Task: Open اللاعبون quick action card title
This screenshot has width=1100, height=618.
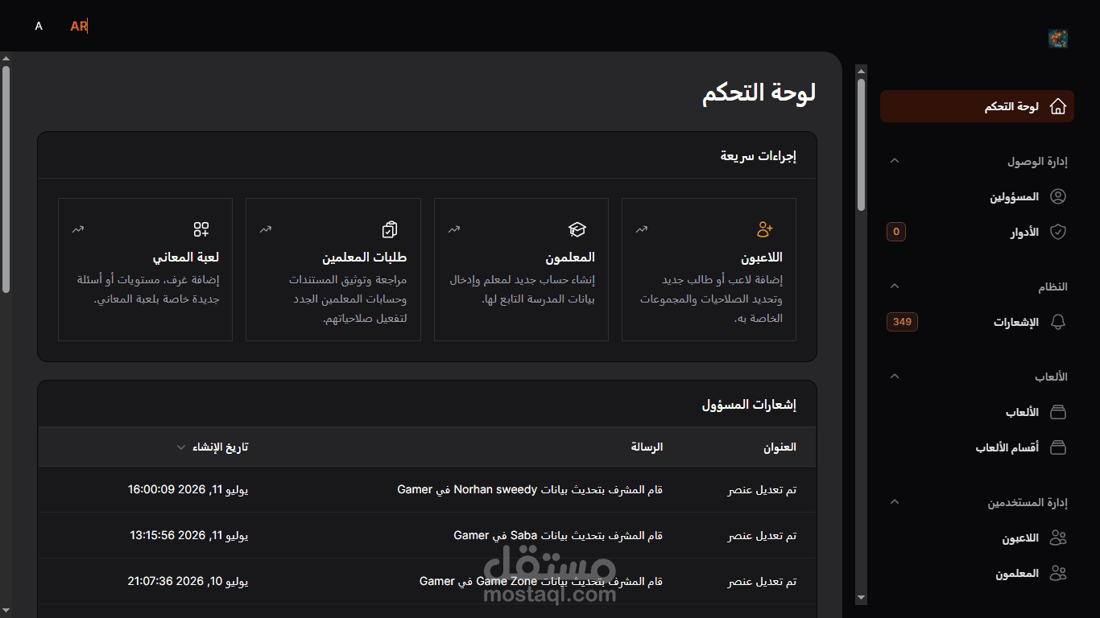Action: [x=762, y=257]
